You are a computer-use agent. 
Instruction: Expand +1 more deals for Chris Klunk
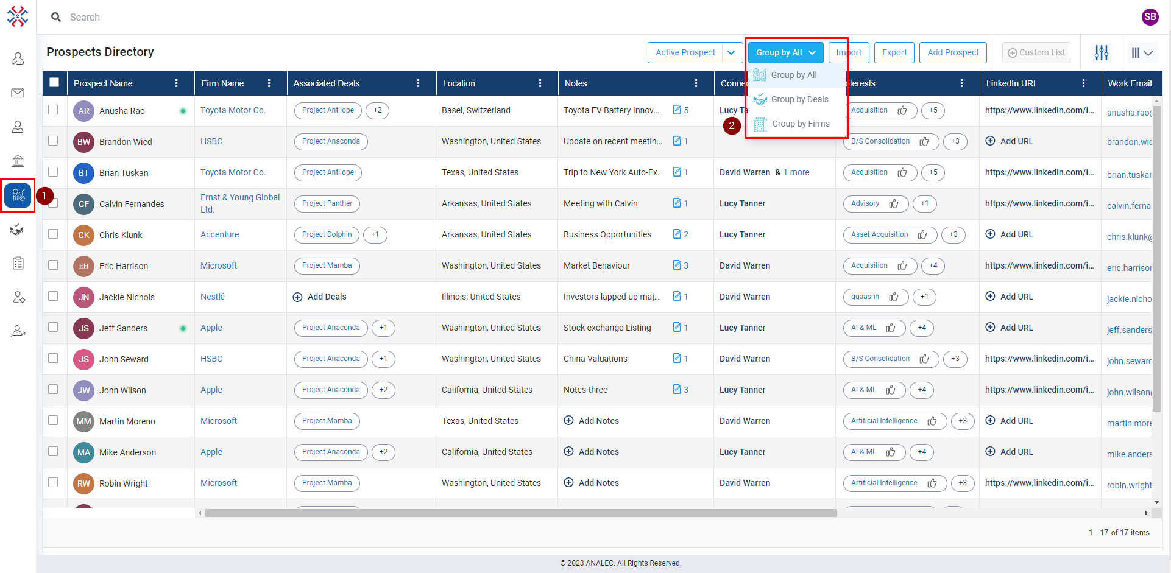click(x=375, y=234)
